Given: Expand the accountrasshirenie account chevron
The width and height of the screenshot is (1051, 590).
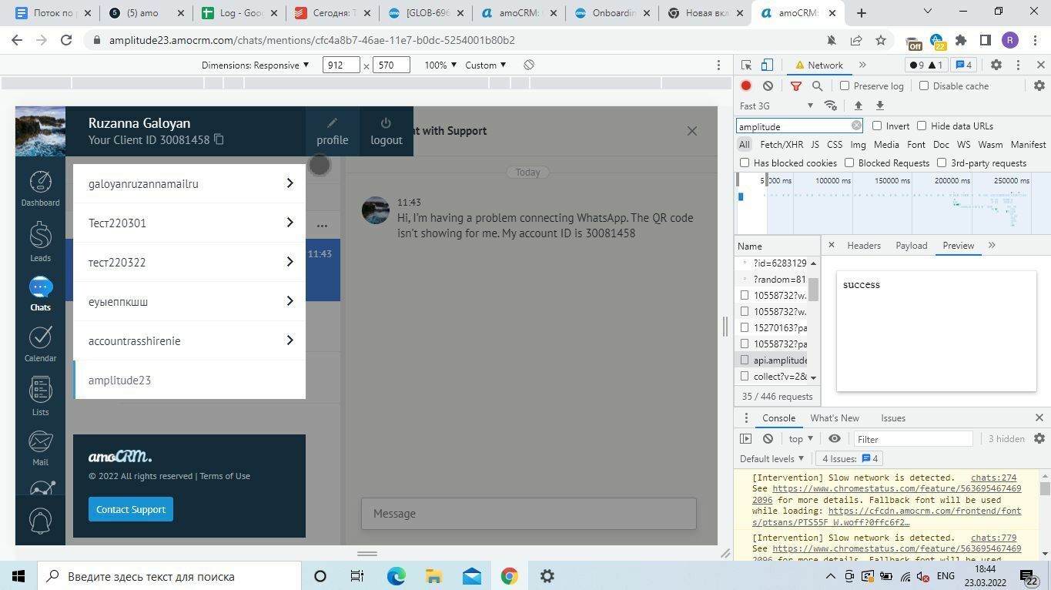Looking at the screenshot, I should [x=290, y=340].
